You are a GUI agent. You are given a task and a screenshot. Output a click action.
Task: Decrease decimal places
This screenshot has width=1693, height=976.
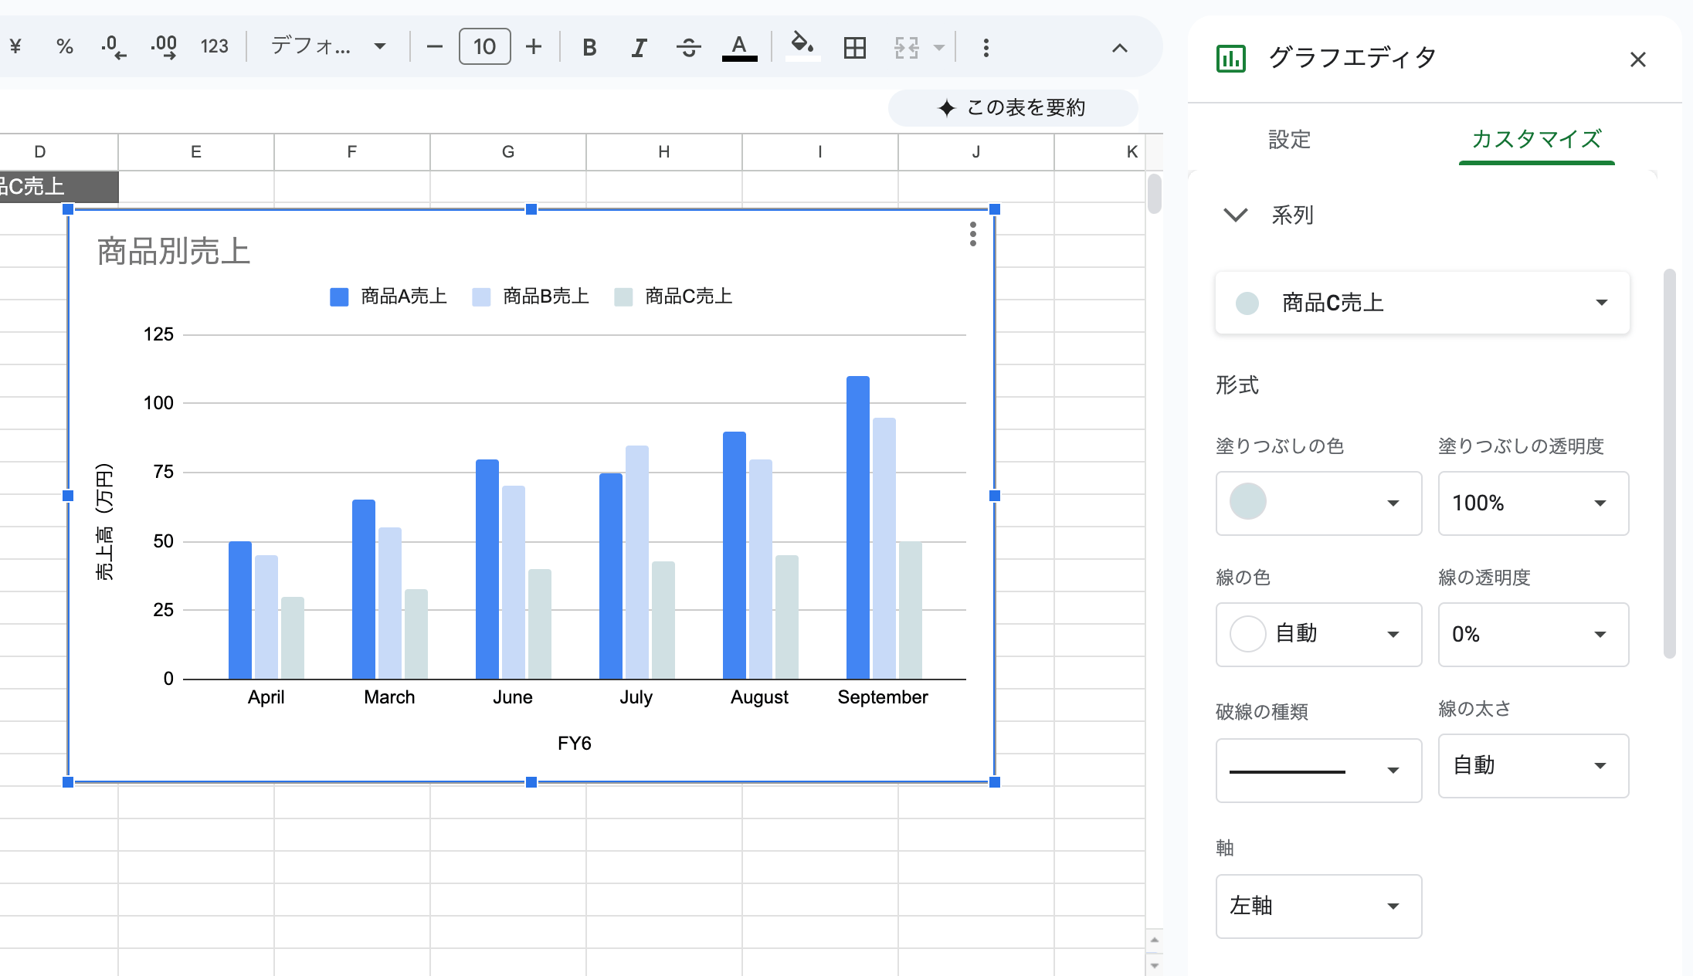click(x=114, y=47)
